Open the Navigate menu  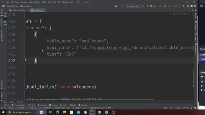[x=24, y=2]
